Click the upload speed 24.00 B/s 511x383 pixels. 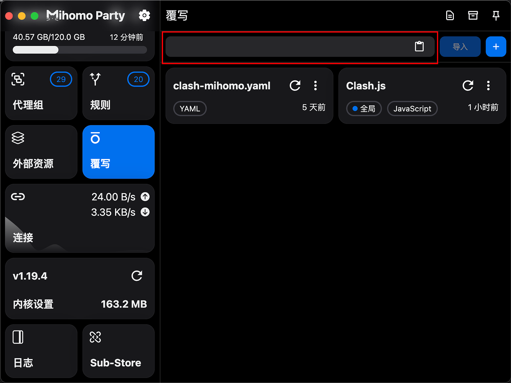coord(114,197)
